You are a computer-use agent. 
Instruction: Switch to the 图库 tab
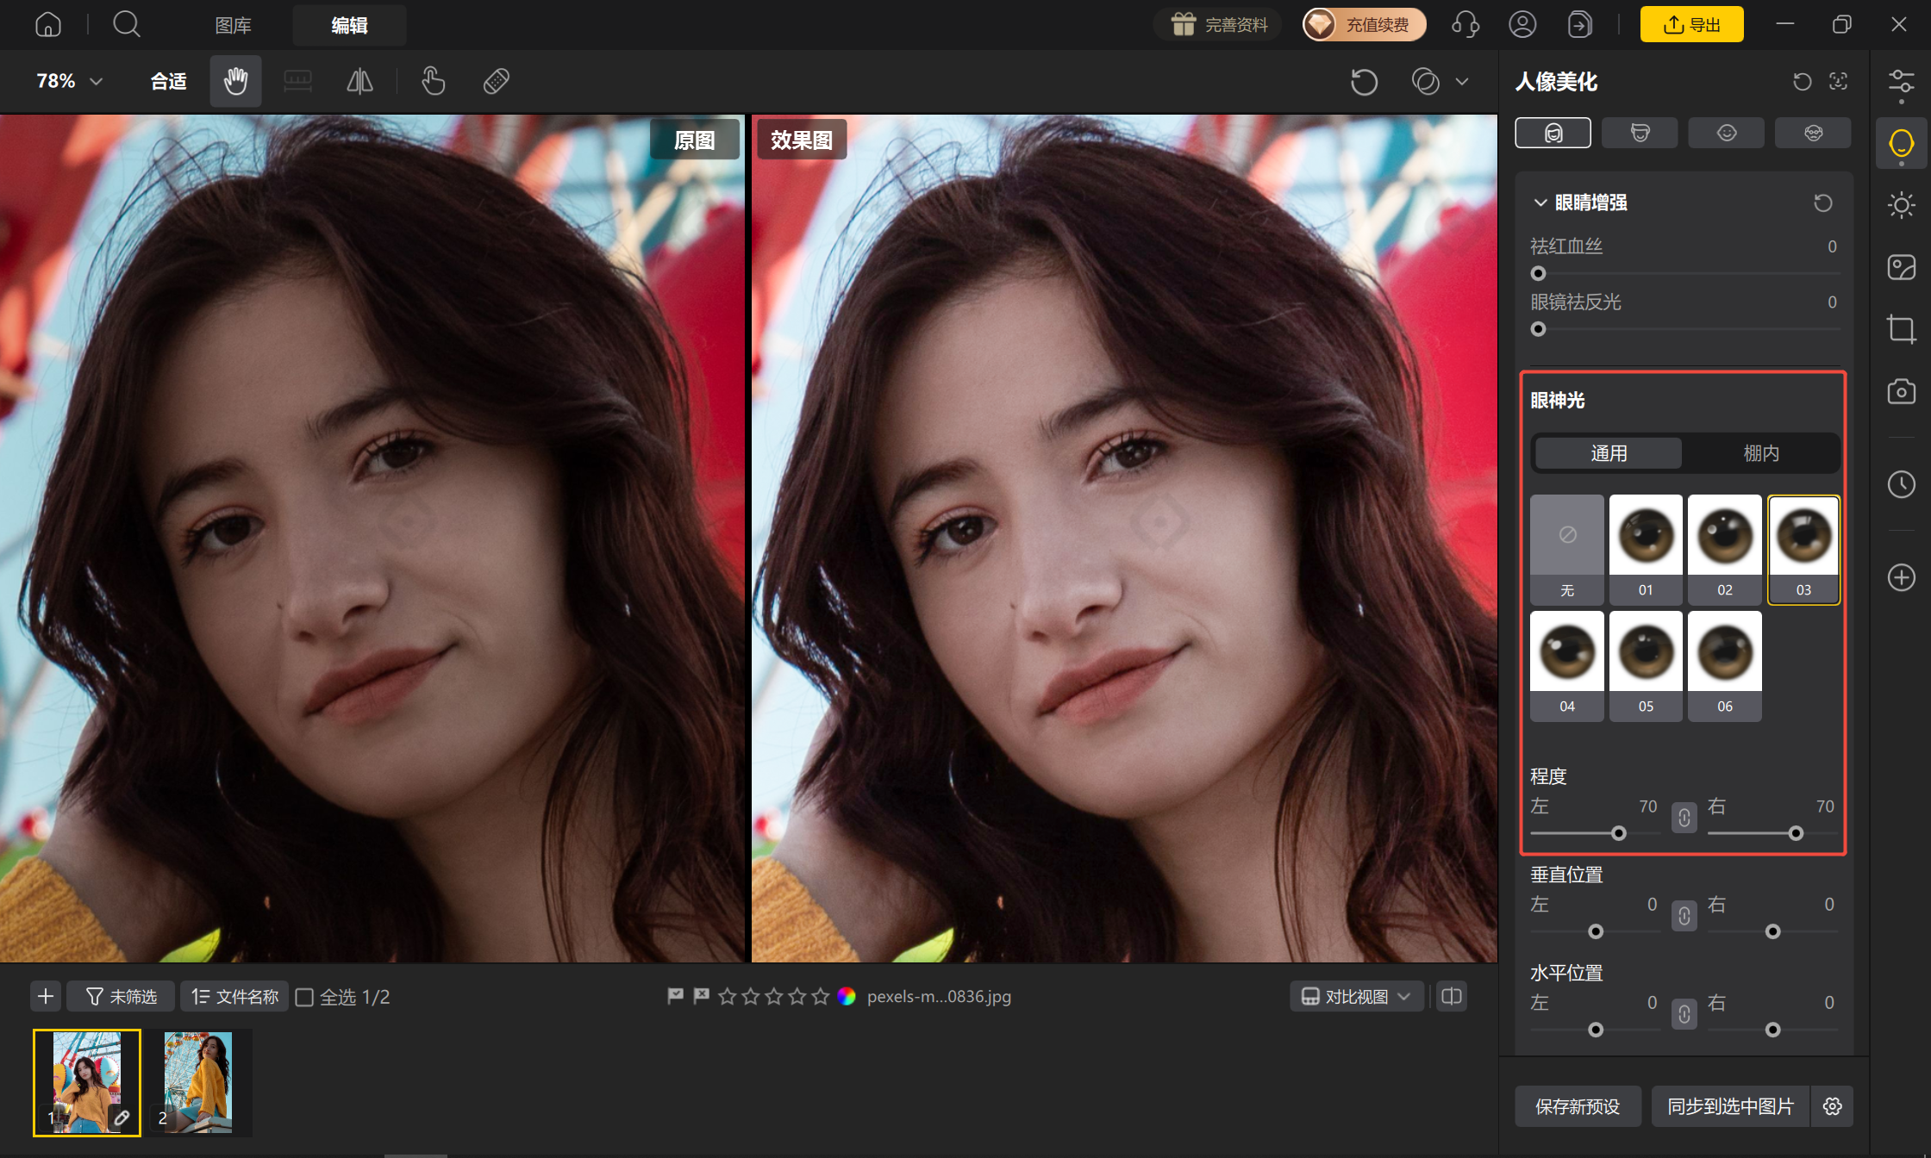tap(234, 25)
